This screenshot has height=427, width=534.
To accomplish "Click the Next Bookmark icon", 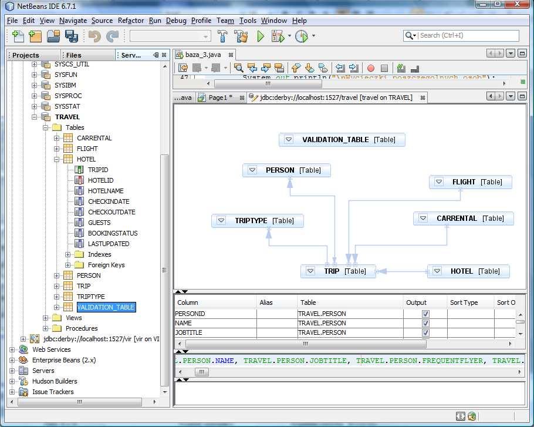I will click(x=309, y=68).
